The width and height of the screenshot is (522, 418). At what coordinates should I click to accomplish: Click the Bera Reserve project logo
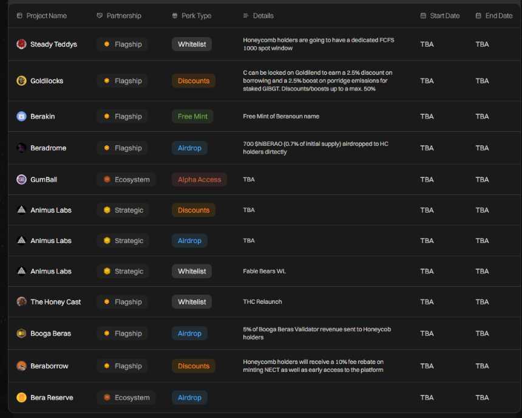point(21,397)
